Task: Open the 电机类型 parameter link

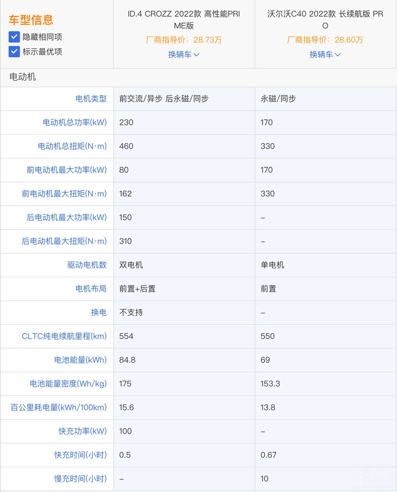Action: tap(91, 98)
